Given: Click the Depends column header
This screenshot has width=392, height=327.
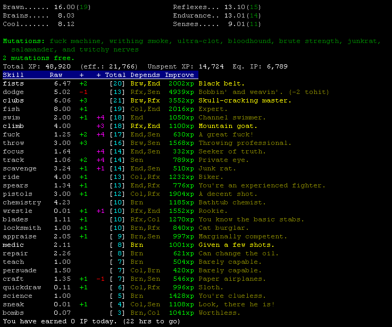Looking at the screenshot, I should pos(145,75).
